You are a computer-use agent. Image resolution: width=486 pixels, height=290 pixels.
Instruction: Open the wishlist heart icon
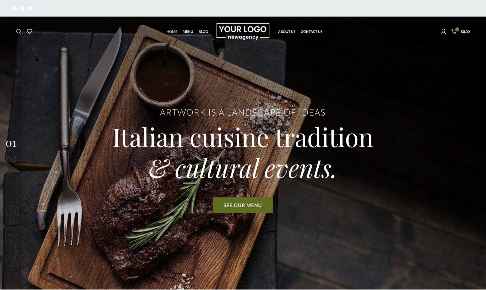tap(30, 32)
